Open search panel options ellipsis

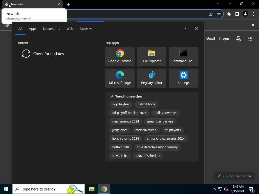coord(186,29)
